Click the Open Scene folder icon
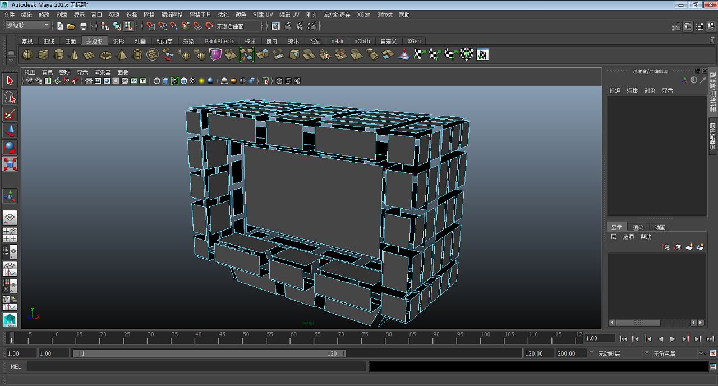718x386 pixels. [x=71, y=26]
